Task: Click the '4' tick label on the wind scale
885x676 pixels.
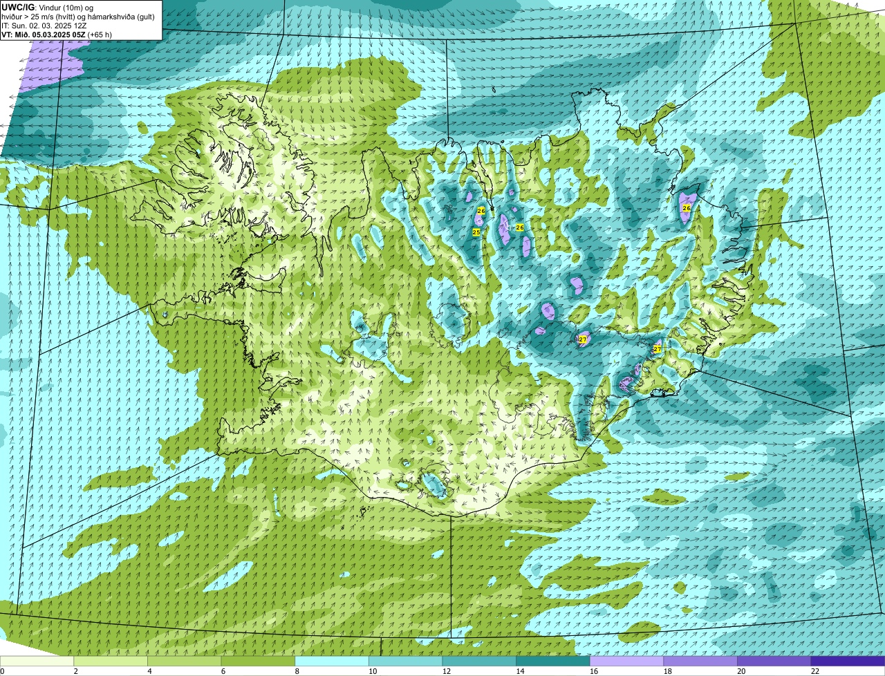Action: [x=149, y=671]
